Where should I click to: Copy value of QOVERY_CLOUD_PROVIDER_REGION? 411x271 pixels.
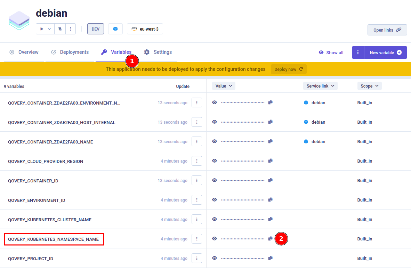(271, 161)
